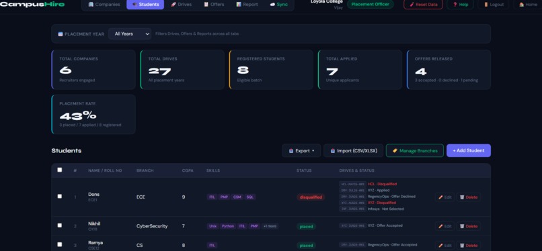Click the HCL-MAY26-001 drive code
542x251 pixels.
pyautogui.click(x=352, y=184)
